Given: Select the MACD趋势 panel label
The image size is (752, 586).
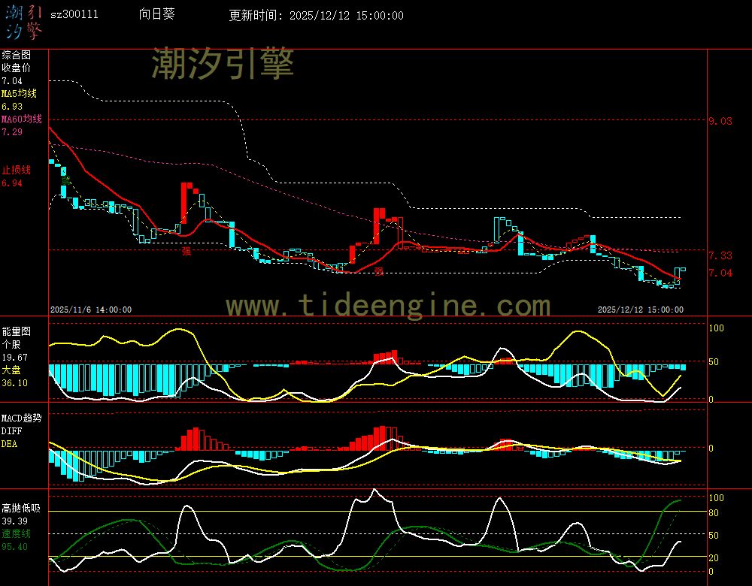Looking at the screenshot, I should (x=22, y=418).
